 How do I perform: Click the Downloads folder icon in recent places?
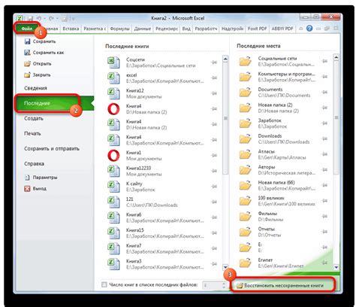245,138
